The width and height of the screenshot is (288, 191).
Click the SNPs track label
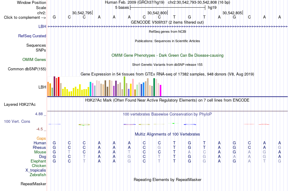(x=41, y=50)
